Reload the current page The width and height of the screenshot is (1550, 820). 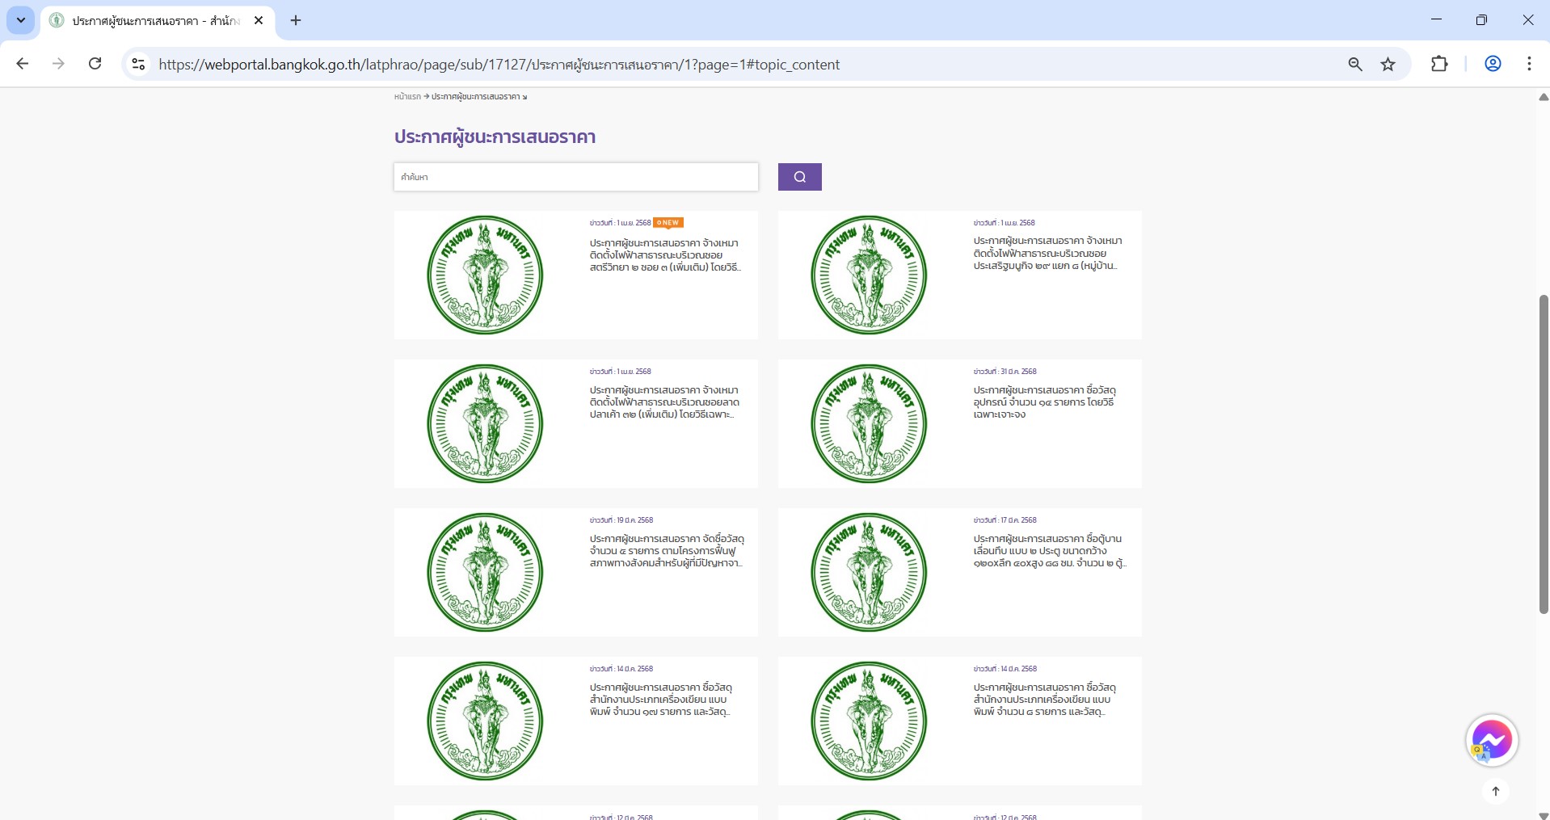click(x=95, y=64)
